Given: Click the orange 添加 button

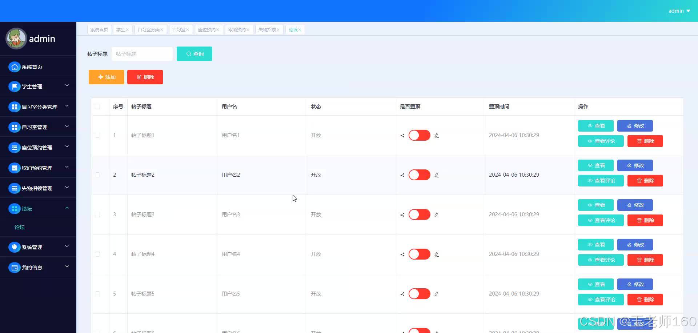Looking at the screenshot, I should point(107,77).
